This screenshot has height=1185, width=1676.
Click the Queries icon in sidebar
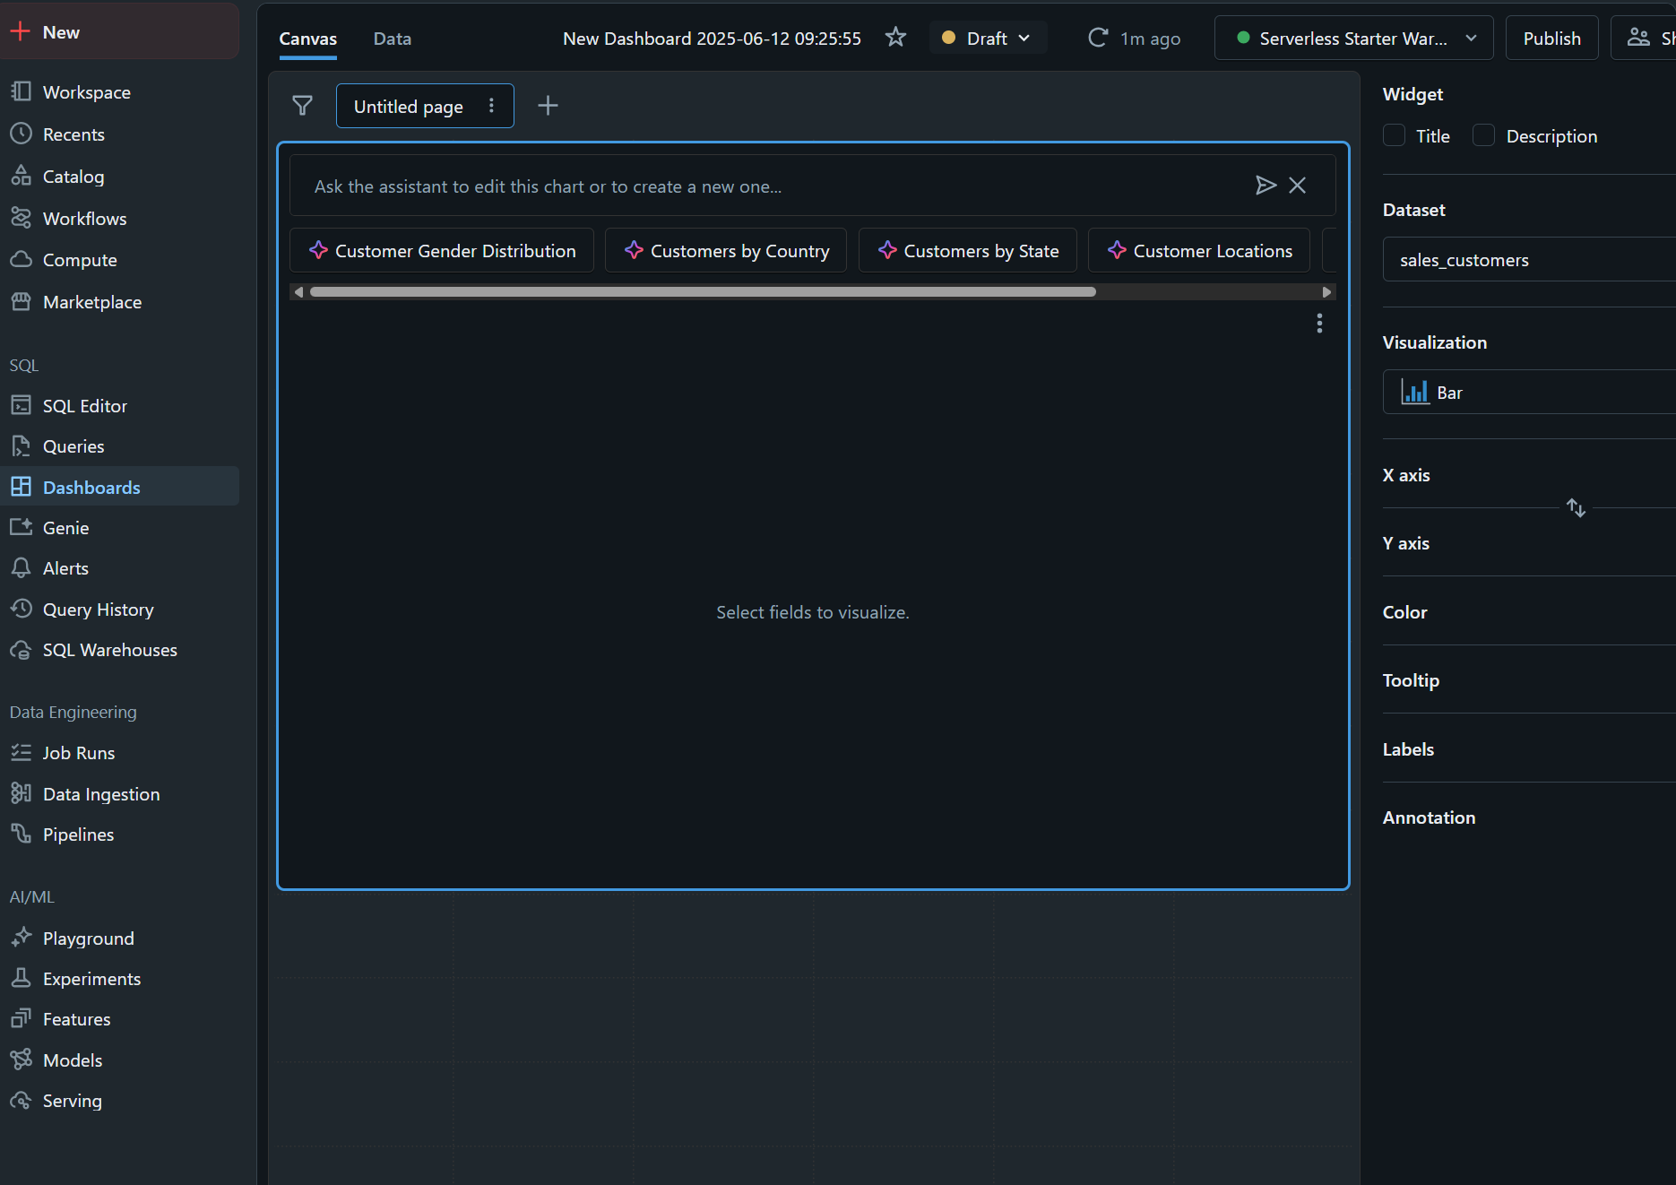[21, 445]
